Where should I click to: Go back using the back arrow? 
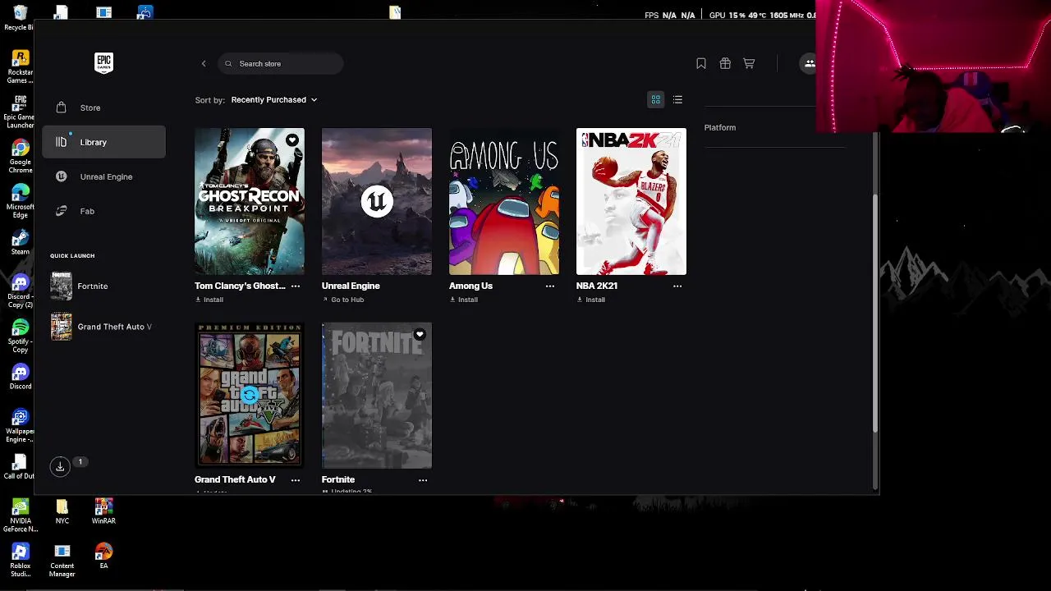coord(204,63)
